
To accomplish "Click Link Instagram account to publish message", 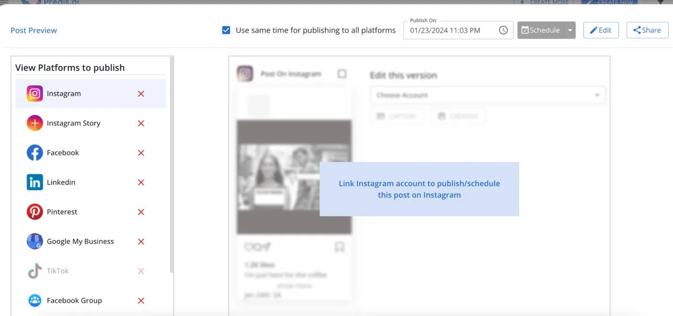I will click(419, 189).
